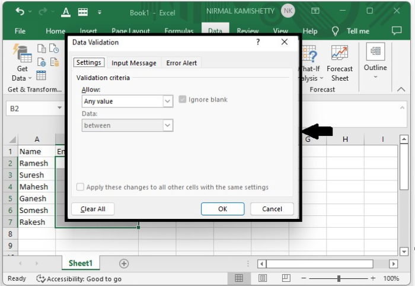Select row 8 header
This screenshot has height=286, width=415.
pos(10,234)
